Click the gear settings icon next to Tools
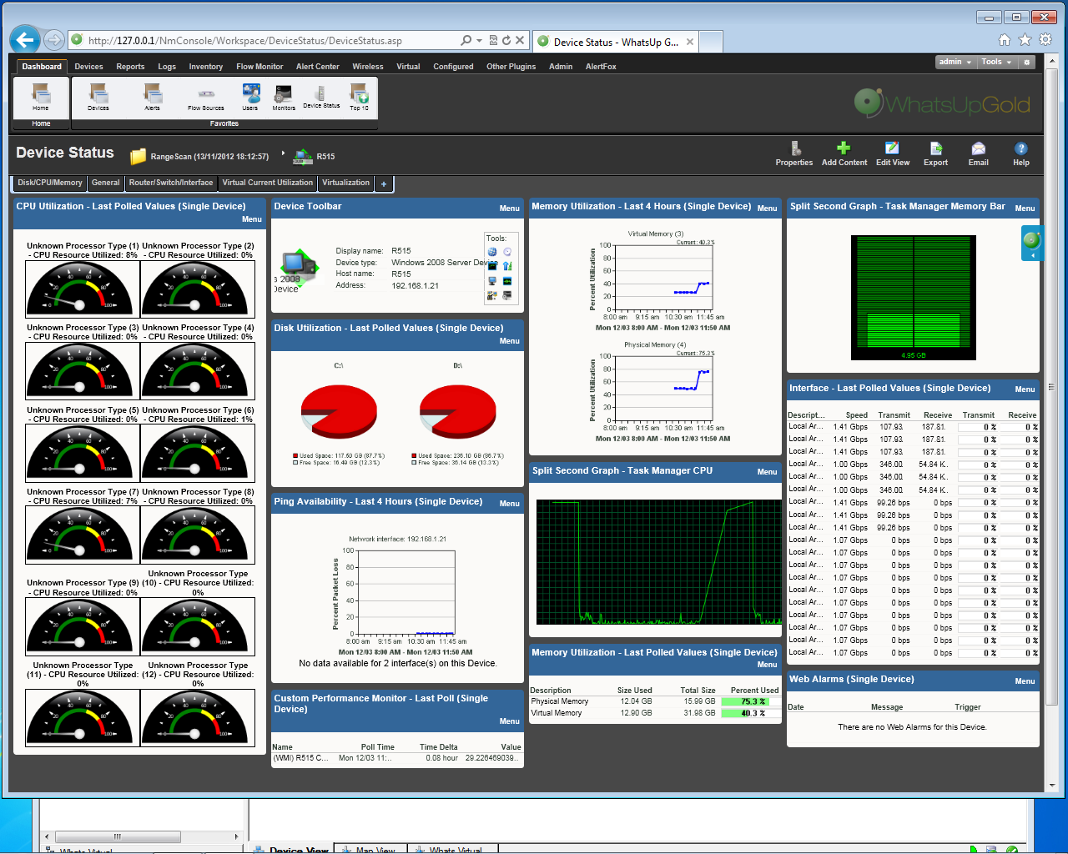The image size is (1068, 854). click(1027, 62)
